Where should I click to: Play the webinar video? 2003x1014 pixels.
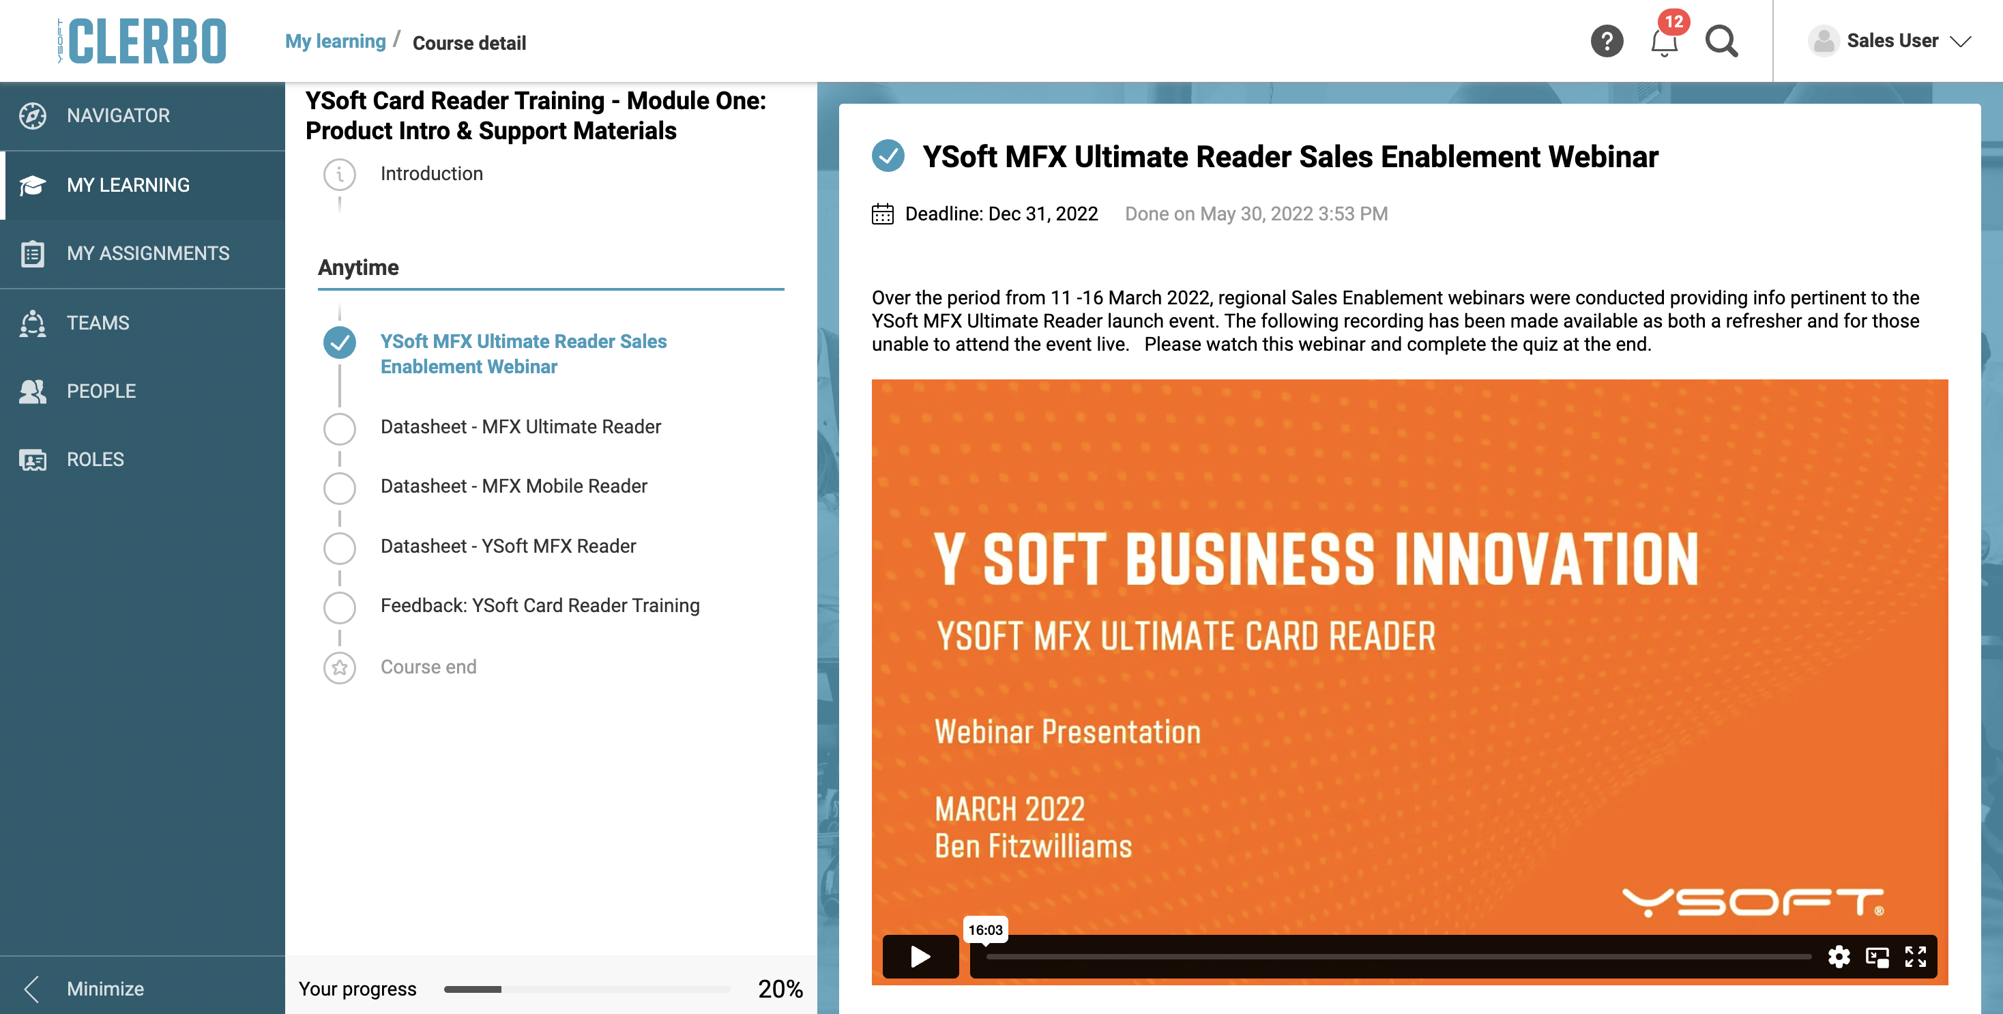point(920,957)
